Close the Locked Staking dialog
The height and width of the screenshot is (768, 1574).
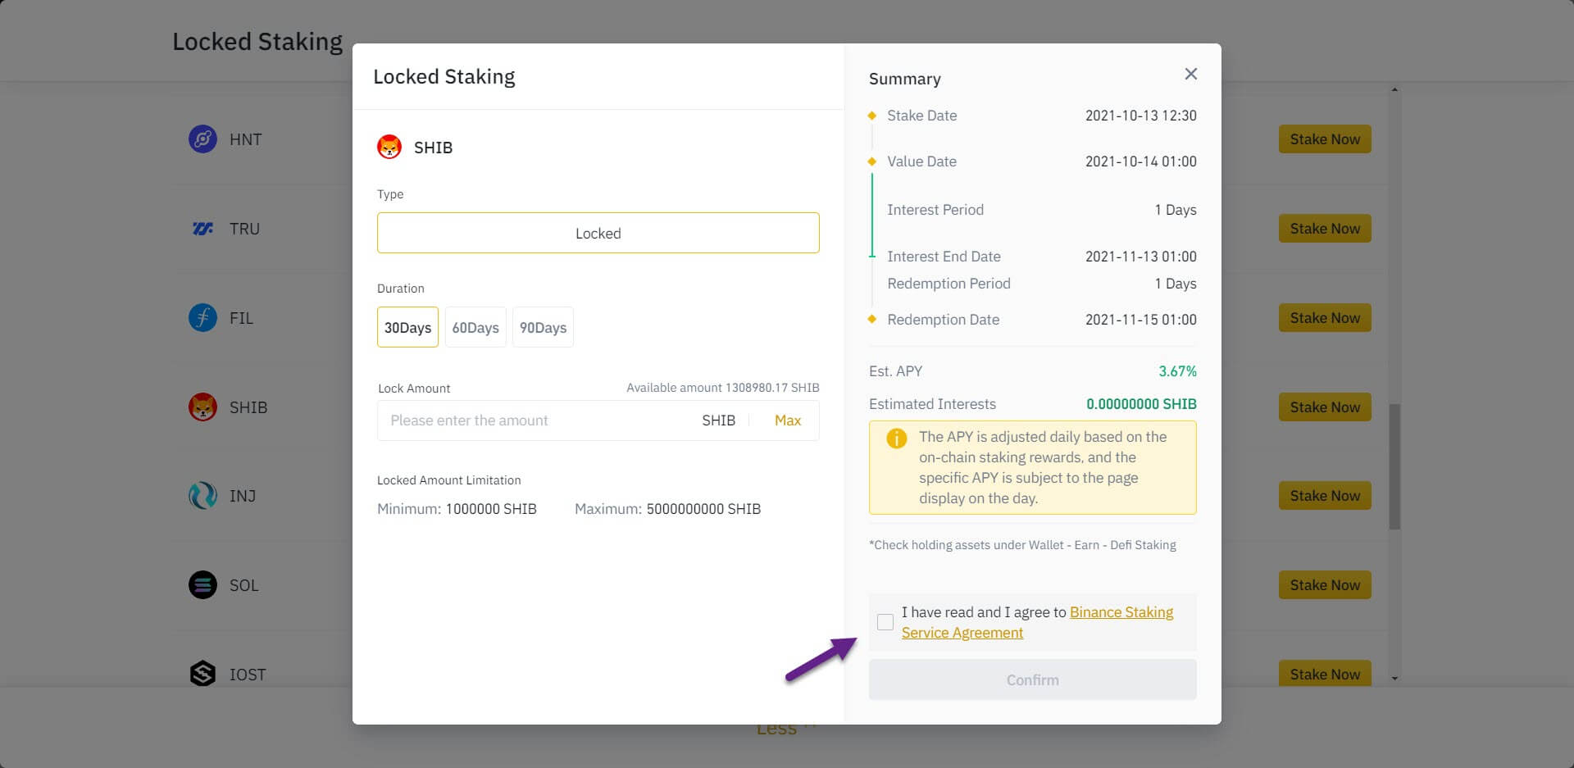[1191, 74]
